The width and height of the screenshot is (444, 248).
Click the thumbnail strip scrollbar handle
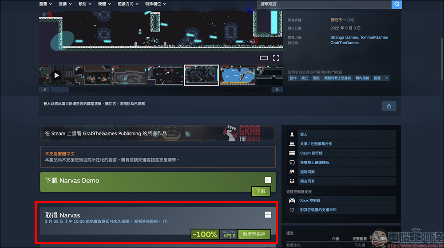tap(60, 89)
